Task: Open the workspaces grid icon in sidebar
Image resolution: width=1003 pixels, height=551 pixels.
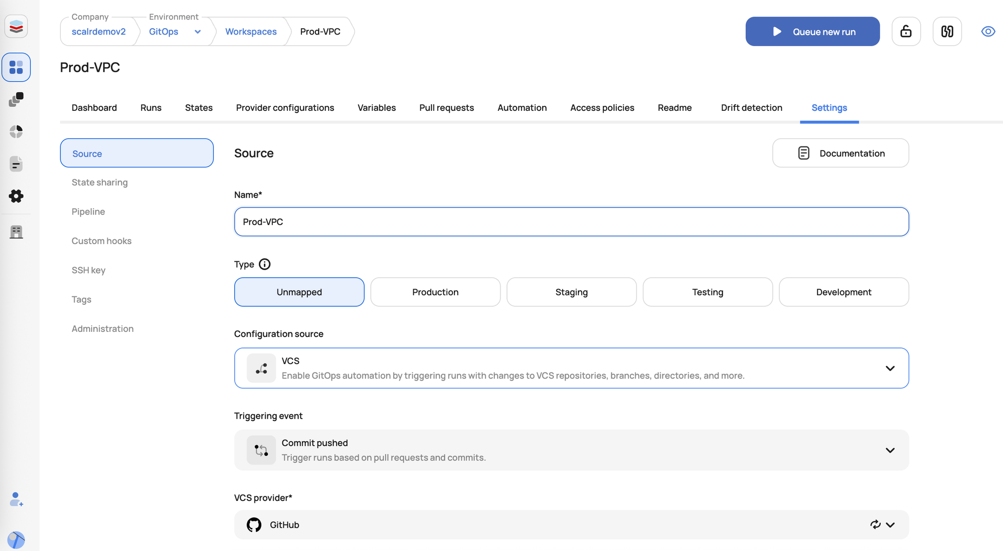Action: point(16,67)
